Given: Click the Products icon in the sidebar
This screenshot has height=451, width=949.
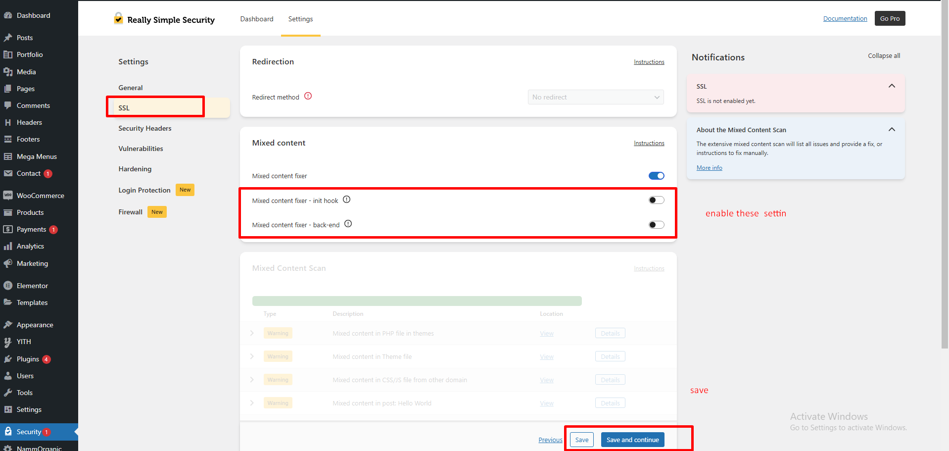Looking at the screenshot, I should [x=8, y=212].
